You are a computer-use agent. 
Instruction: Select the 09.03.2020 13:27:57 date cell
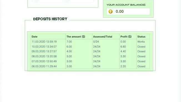coord(44,51)
